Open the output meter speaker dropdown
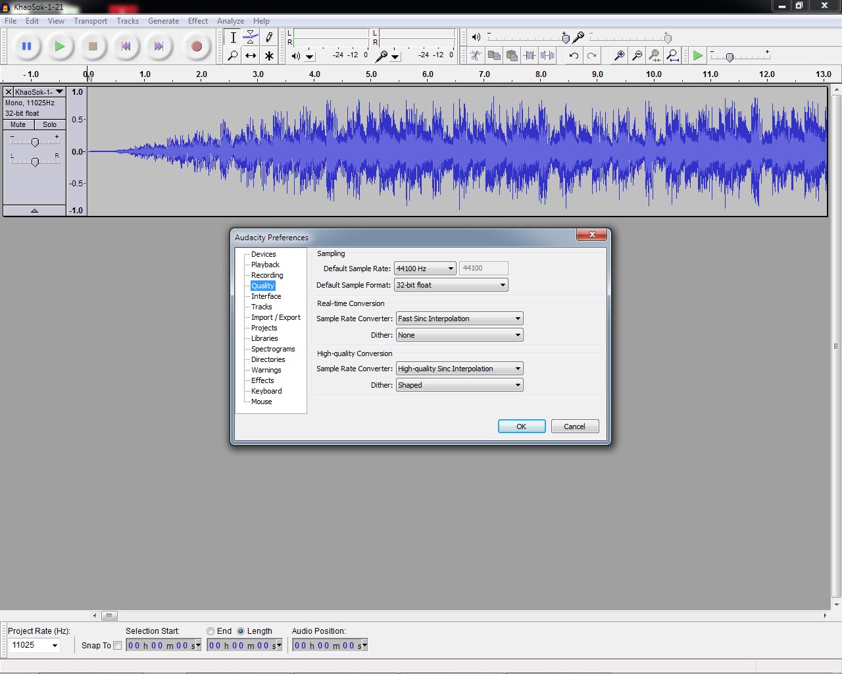 coord(310,57)
